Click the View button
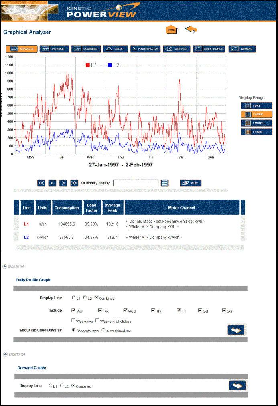 click(x=191, y=183)
